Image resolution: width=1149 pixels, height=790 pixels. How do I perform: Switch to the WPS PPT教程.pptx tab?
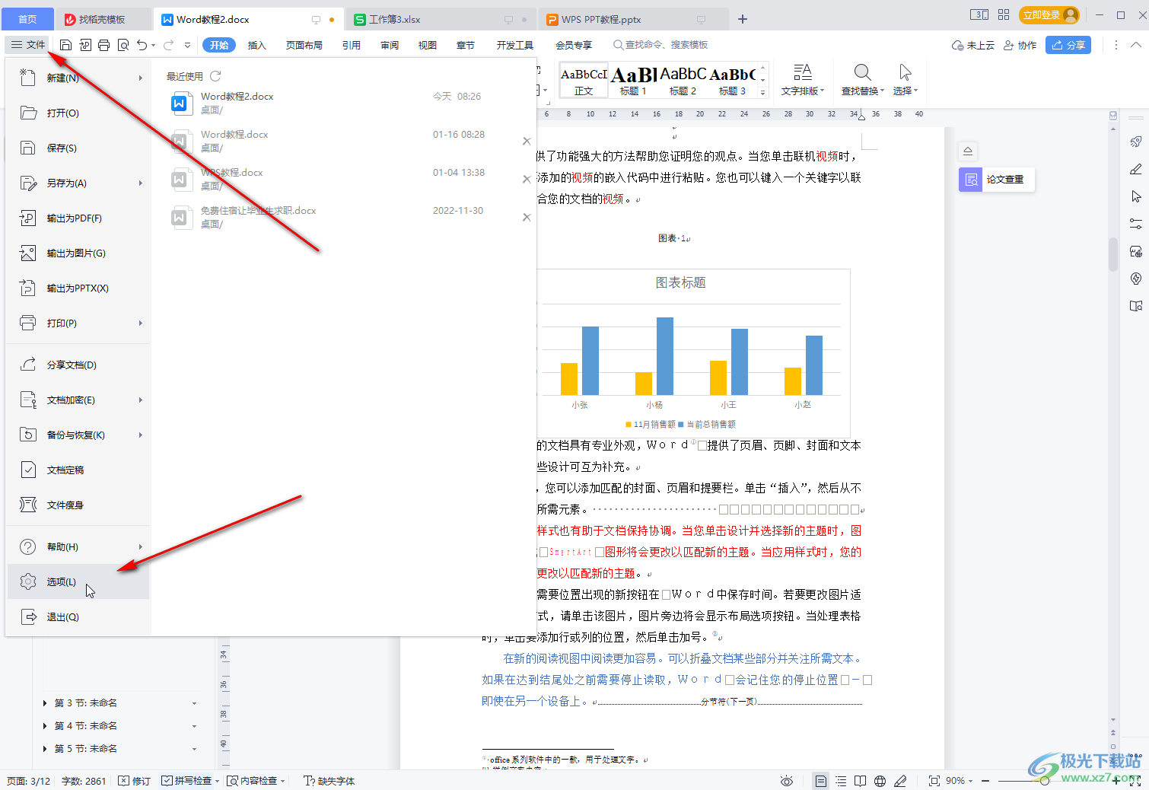tap(633, 19)
